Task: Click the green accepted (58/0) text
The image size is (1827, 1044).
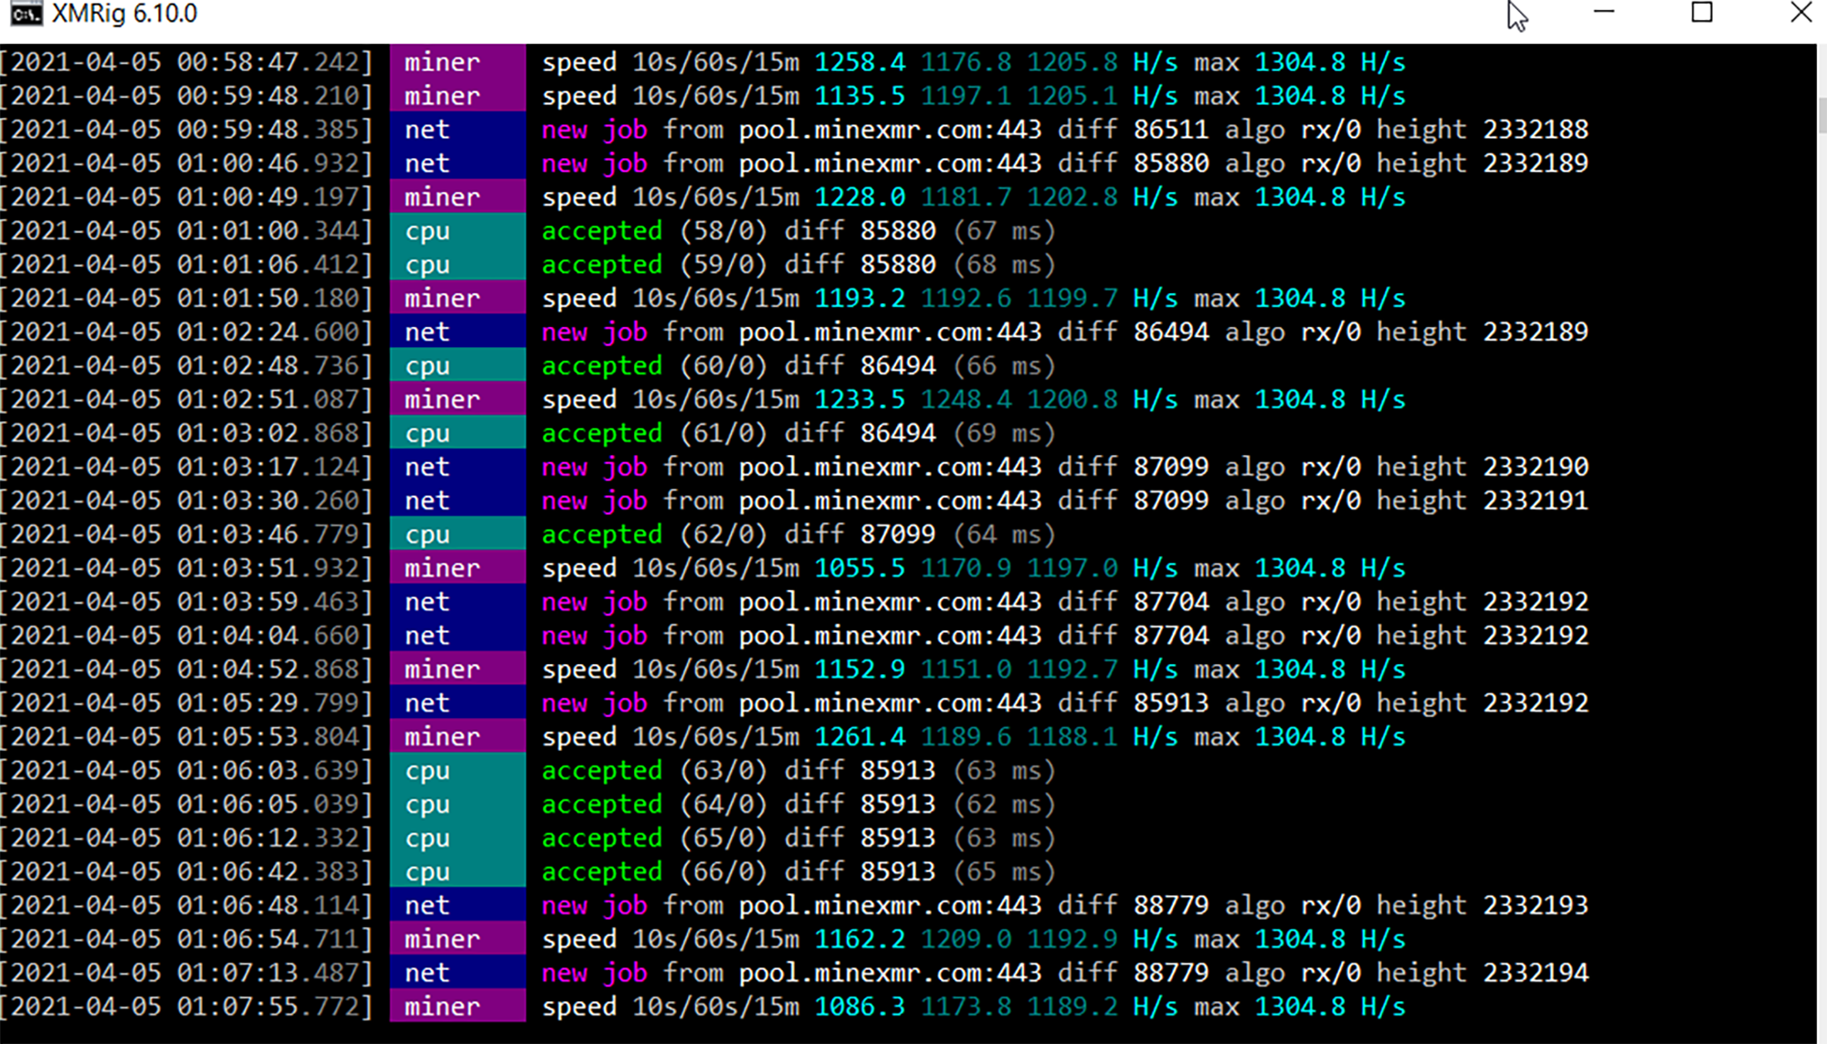Action: coord(601,231)
